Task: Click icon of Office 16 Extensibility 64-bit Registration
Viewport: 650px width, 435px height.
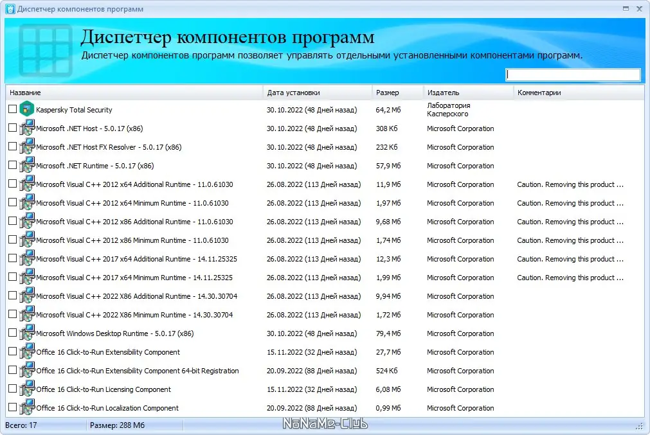Action: [27, 370]
